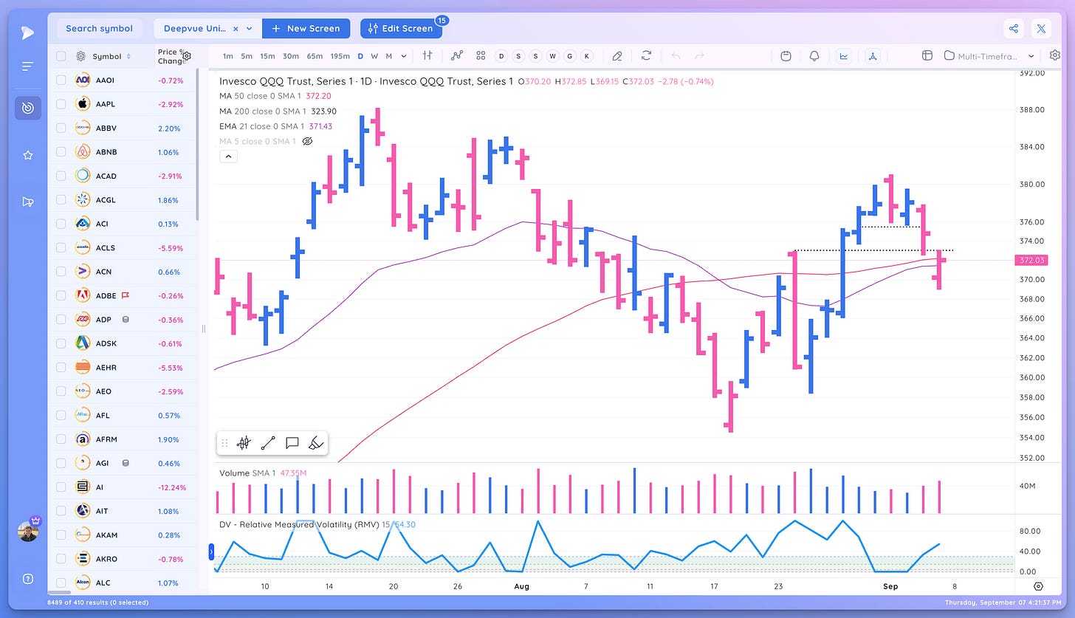Image resolution: width=1075 pixels, height=618 pixels.
Task: Check the ABNB row checkbox
Action: (61, 152)
